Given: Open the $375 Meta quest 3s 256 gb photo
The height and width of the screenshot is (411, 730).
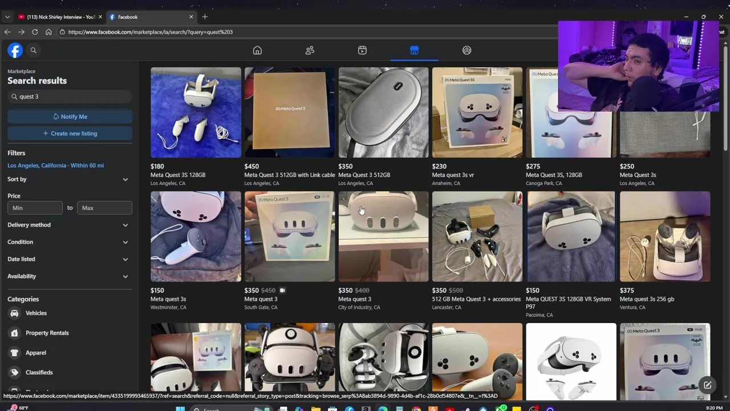Looking at the screenshot, I should pos(664,236).
